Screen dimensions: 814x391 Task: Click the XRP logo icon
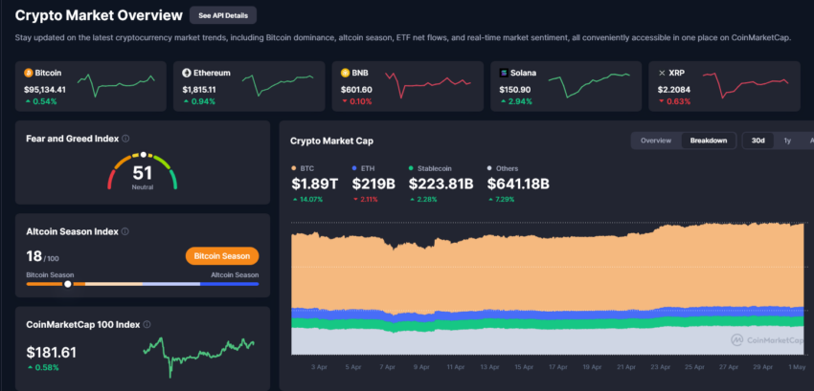point(662,73)
